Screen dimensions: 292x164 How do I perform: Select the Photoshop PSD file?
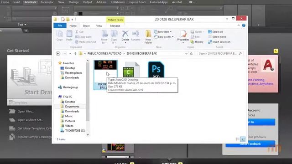tap(156, 70)
